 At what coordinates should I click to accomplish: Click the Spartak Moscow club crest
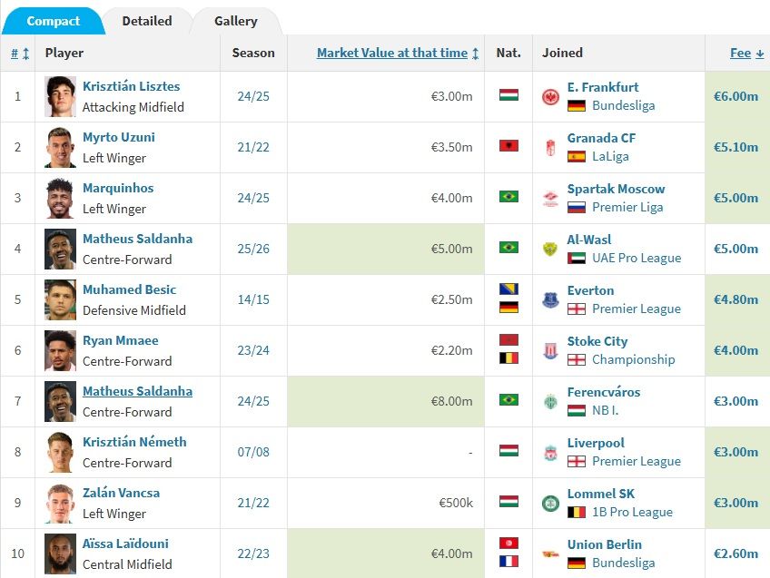(x=550, y=198)
